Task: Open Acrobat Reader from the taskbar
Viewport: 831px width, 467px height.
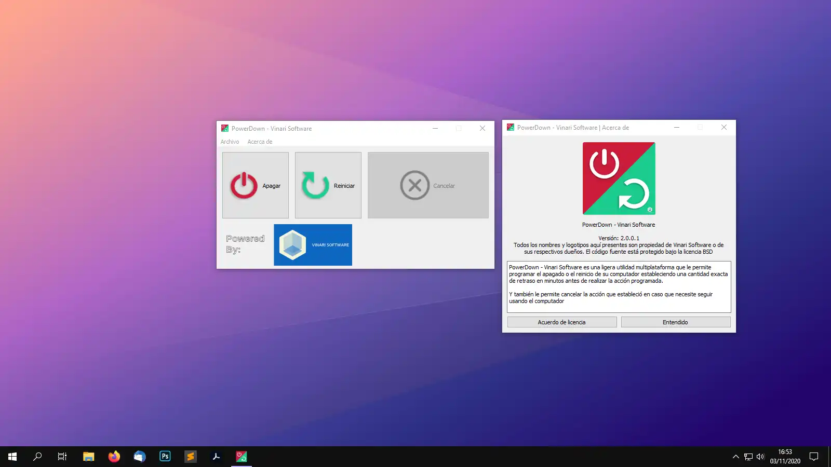Action: coord(216,457)
